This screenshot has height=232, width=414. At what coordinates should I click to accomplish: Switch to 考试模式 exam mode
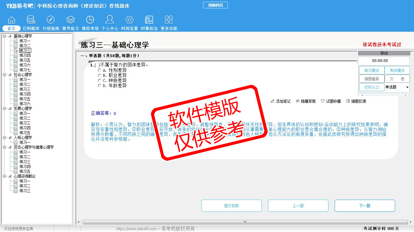coord(397,70)
